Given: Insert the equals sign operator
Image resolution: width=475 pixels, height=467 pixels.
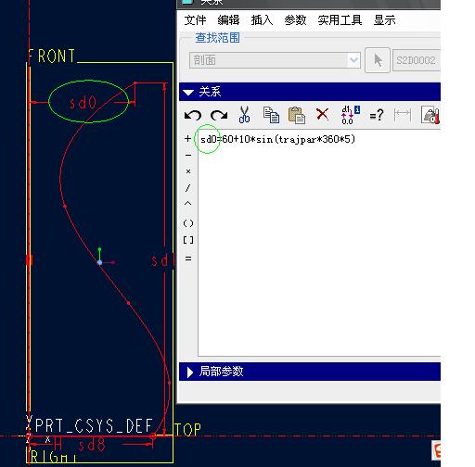Looking at the screenshot, I should click(188, 259).
